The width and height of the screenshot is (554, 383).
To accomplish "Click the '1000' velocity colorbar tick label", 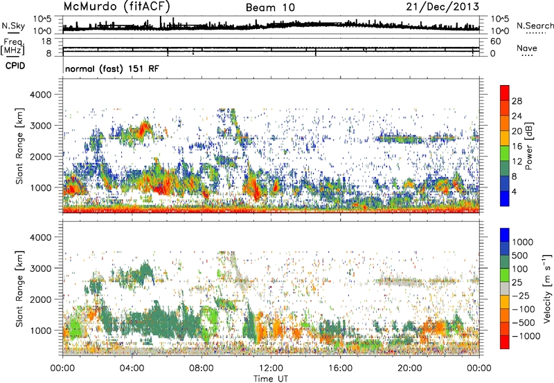I will [x=523, y=242].
